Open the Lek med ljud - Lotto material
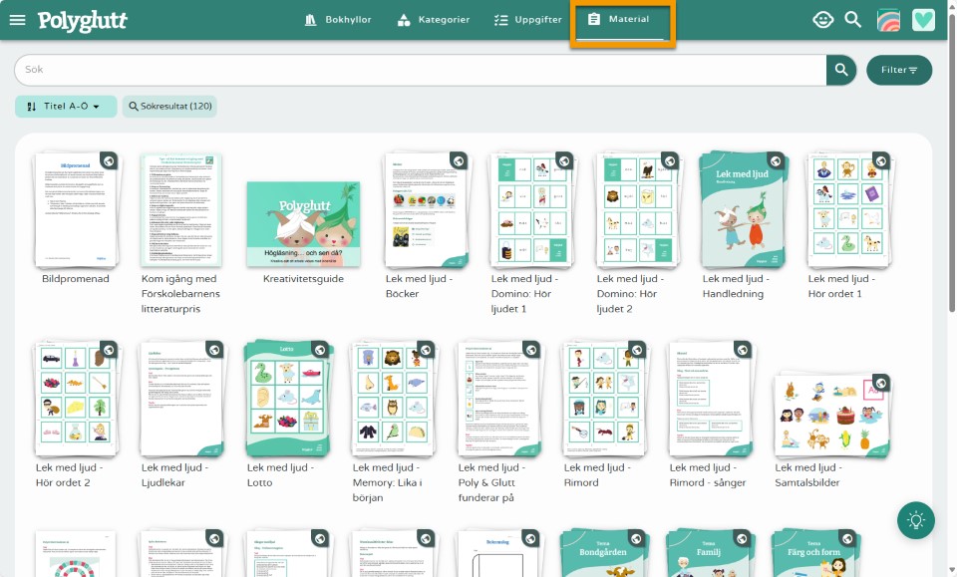Viewport: 957px width, 577px height. [286, 399]
